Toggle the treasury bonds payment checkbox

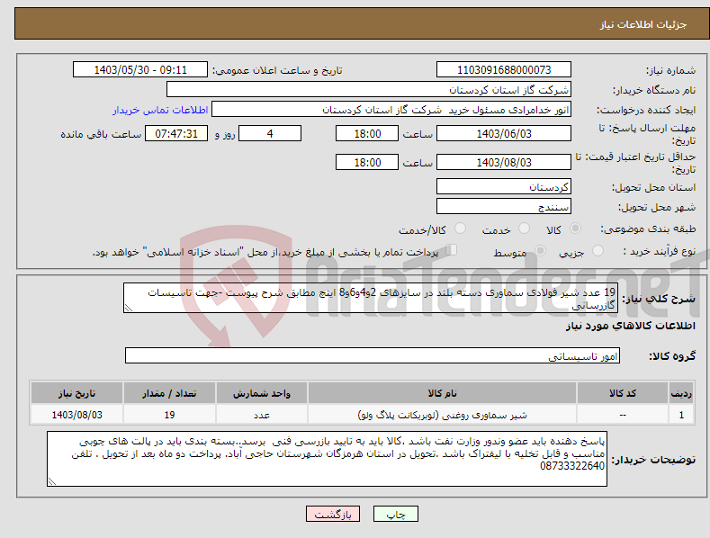click(x=452, y=249)
